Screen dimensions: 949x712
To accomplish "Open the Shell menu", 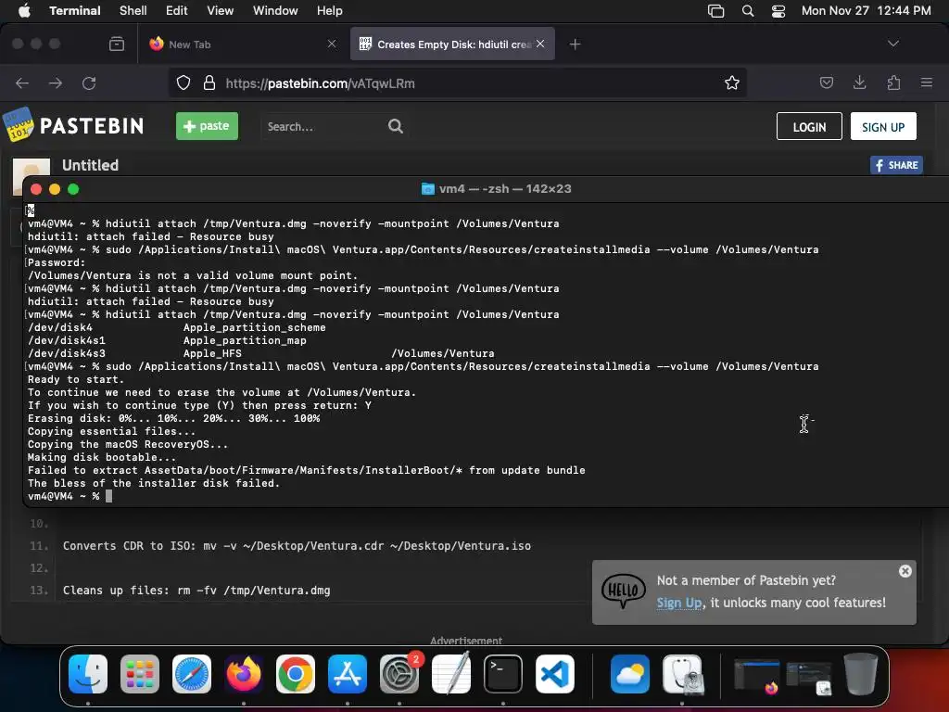I will [x=133, y=10].
